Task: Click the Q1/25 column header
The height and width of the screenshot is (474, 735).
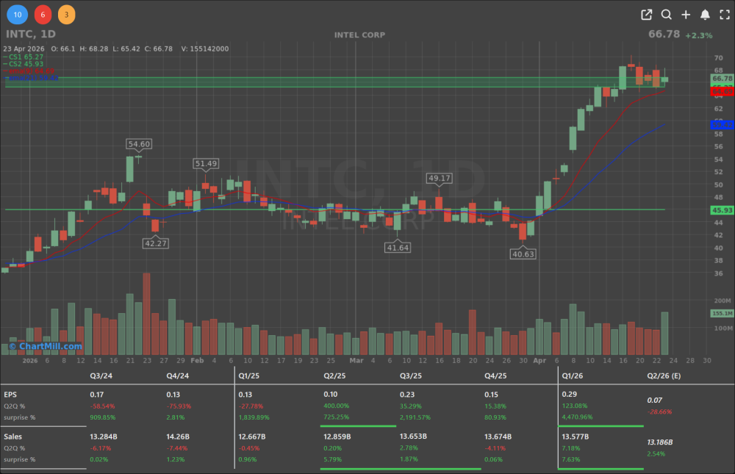Action: [249, 376]
